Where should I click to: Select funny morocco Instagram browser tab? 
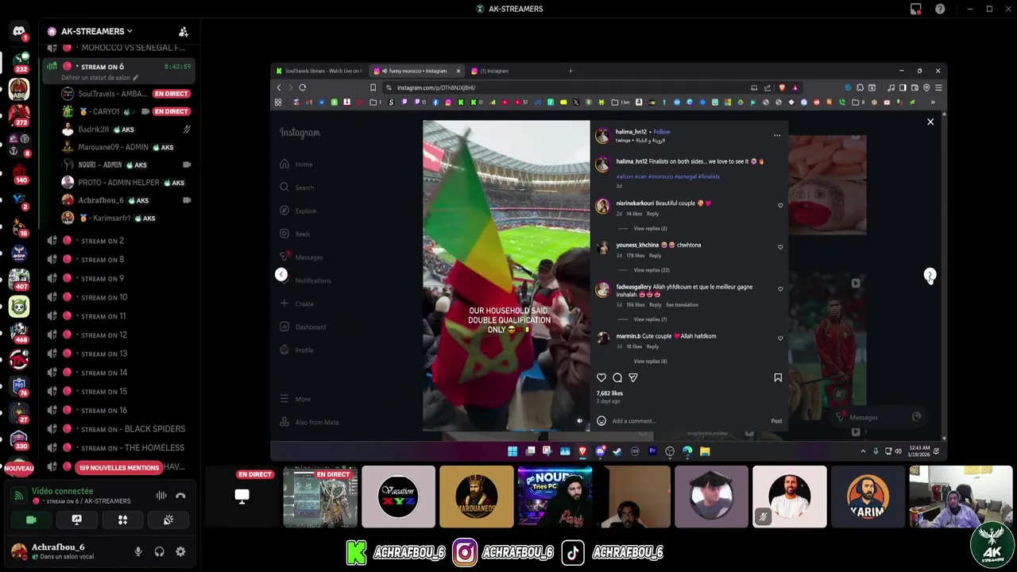coord(416,71)
